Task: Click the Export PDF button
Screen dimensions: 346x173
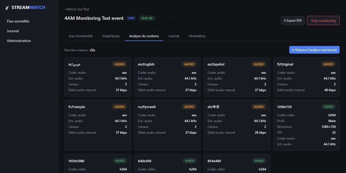Action: point(293,21)
